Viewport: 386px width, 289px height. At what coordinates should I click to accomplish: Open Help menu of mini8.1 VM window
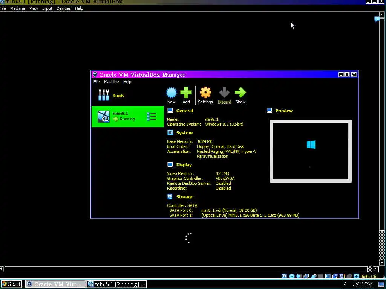[79, 8]
